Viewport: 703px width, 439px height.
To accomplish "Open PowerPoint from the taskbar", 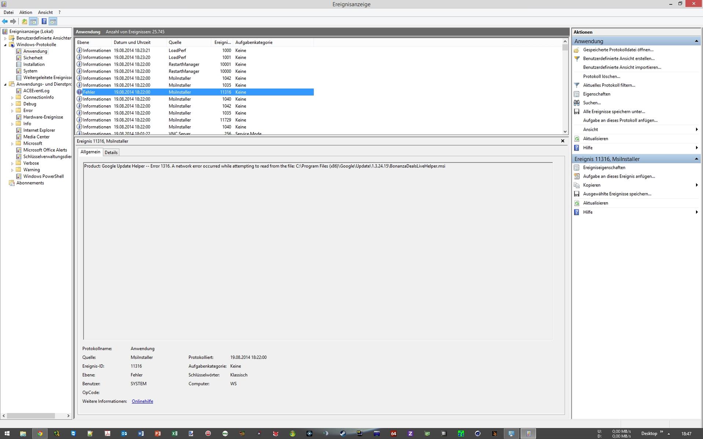I will [158, 434].
